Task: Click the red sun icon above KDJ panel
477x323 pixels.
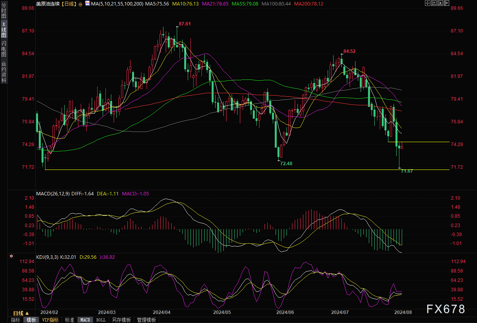Action: pyautogui.click(x=11, y=257)
